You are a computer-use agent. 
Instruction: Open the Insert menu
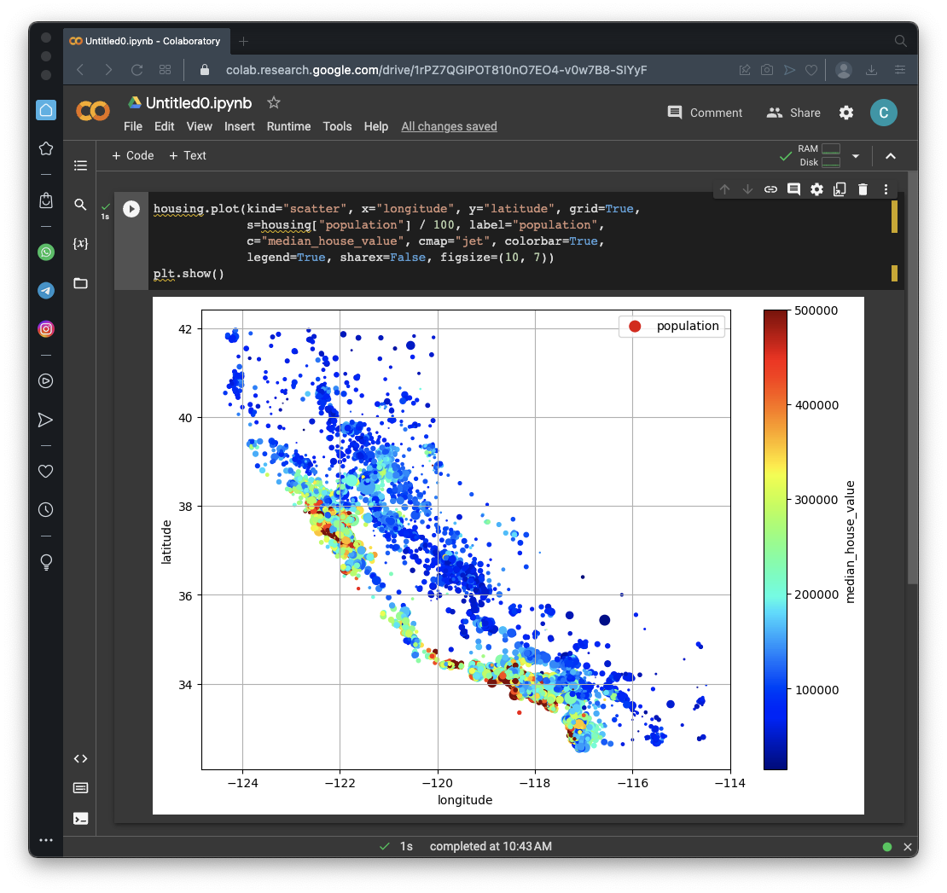coord(239,126)
